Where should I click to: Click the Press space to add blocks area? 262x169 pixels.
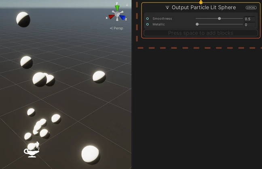[201, 33]
